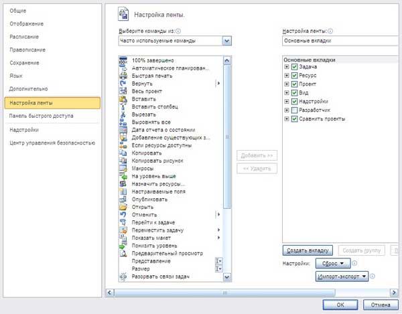Click the horizontal scrollbar thumb
The width and height of the screenshot is (402, 314).
click(x=224, y=293)
